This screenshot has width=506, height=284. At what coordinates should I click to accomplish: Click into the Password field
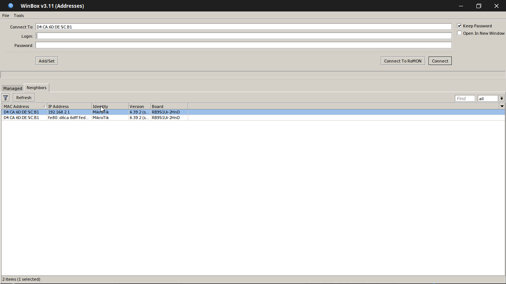pyautogui.click(x=243, y=45)
